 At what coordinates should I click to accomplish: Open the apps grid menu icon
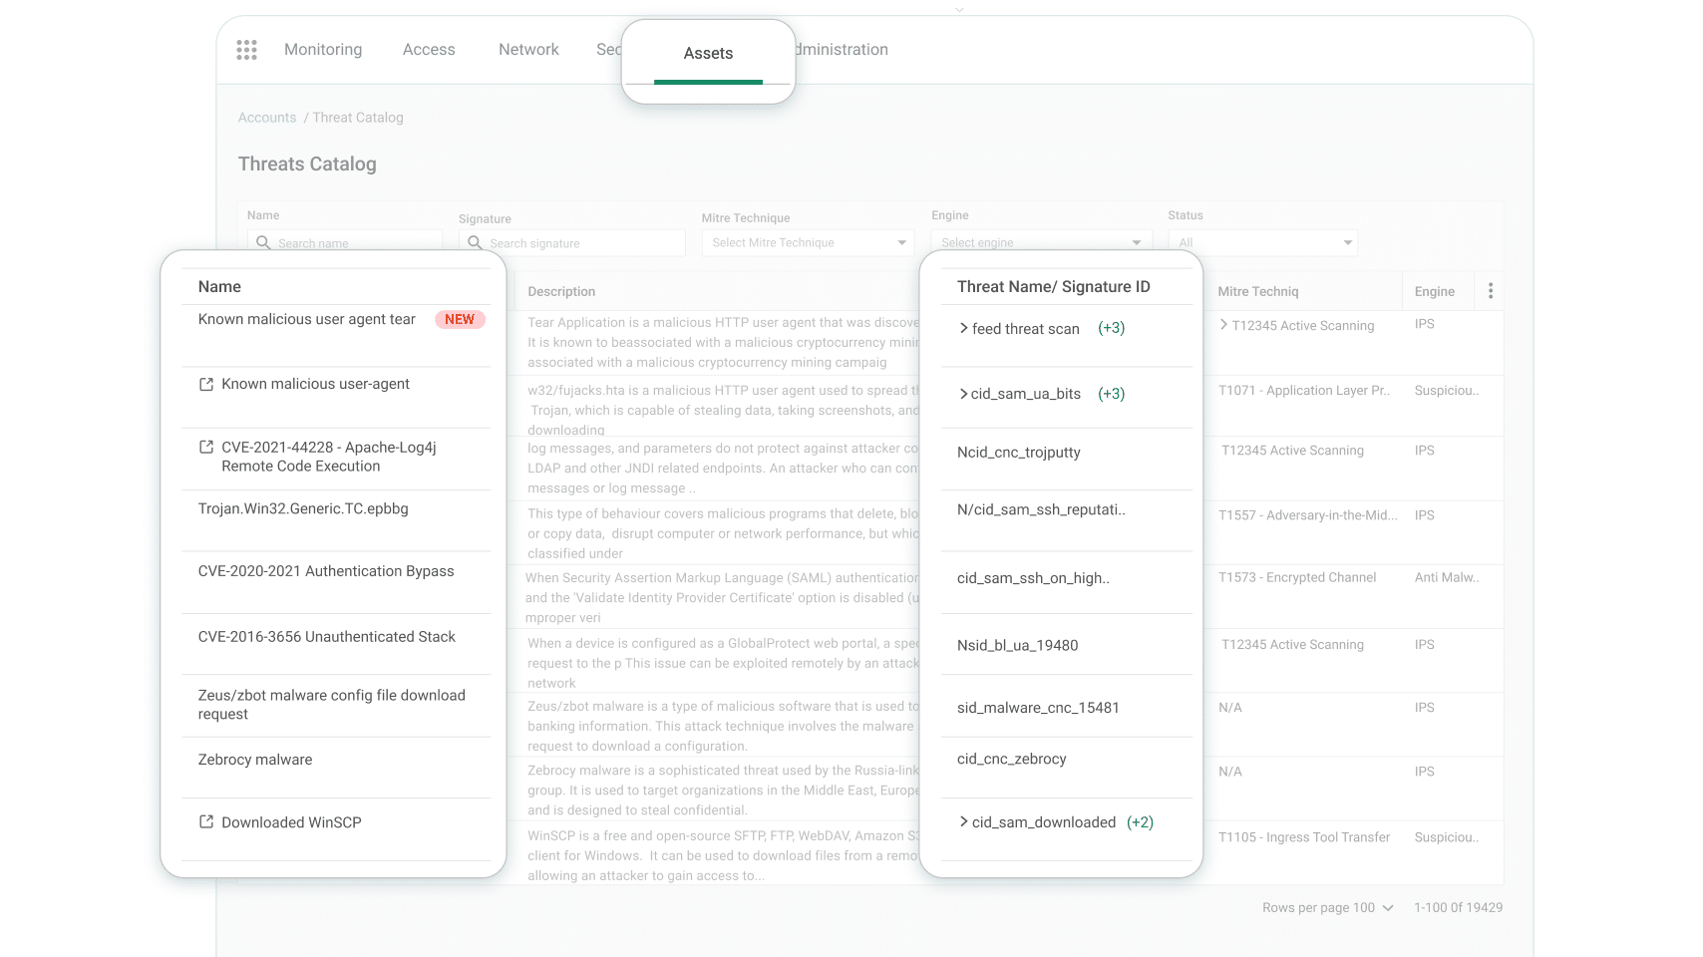coord(246,50)
